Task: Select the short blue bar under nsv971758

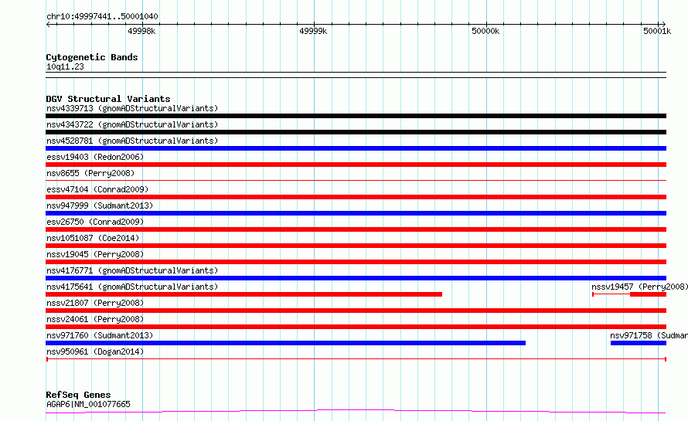Action: 639,343
